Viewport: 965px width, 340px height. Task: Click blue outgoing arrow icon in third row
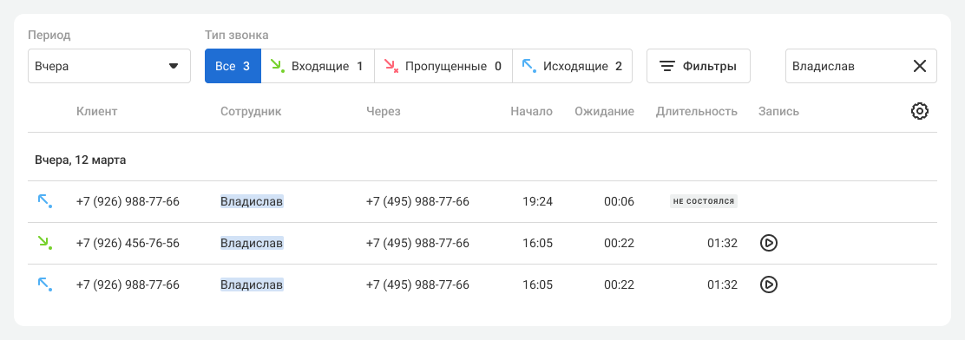(x=44, y=284)
